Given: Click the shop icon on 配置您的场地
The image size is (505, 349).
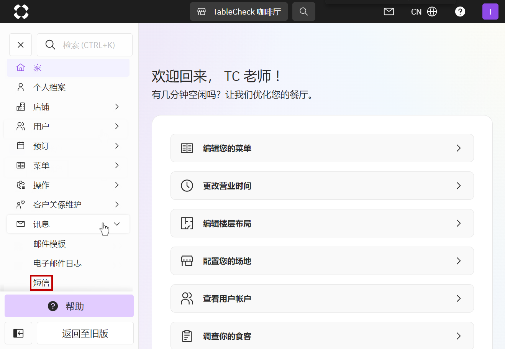Looking at the screenshot, I should pyautogui.click(x=187, y=261).
